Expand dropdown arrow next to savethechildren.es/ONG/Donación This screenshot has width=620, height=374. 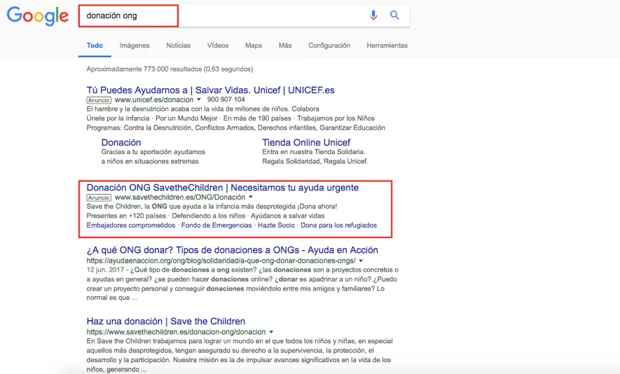click(251, 197)
